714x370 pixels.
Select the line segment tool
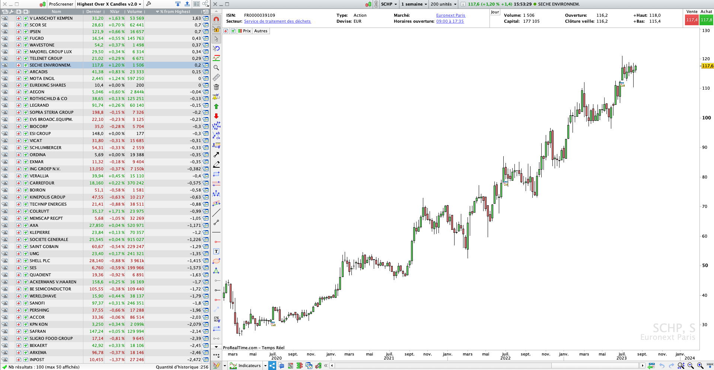click(x=216, y=222)
